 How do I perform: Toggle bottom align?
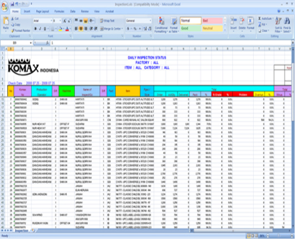86,21
